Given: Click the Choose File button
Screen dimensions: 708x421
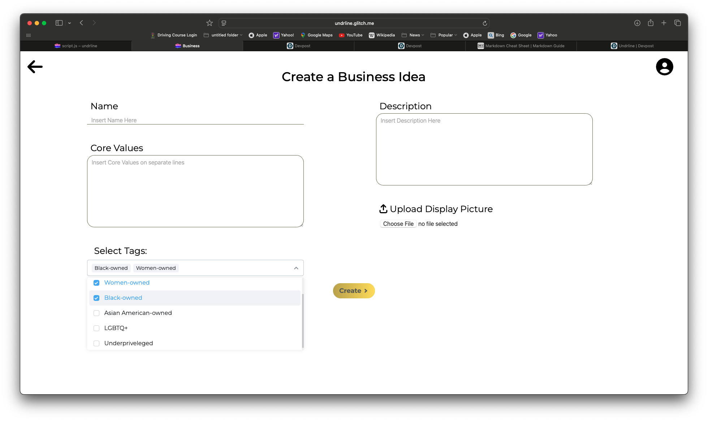Looking at the screenshot, I should pyautogui.click(x=398, y=224).
